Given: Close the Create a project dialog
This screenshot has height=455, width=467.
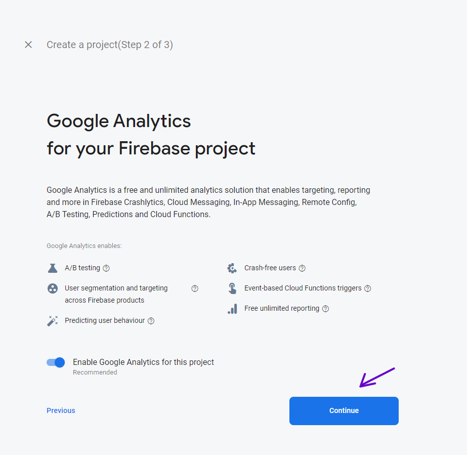Looking at the screenshot, I should pyautogui.click(x=28, y=45).
